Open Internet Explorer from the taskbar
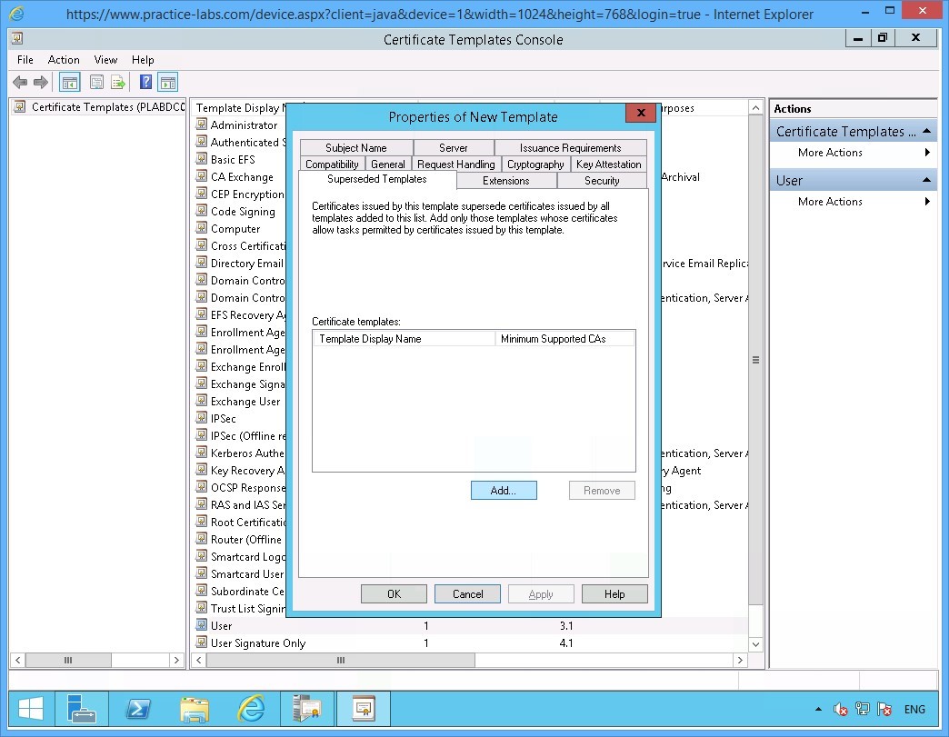 251,709
